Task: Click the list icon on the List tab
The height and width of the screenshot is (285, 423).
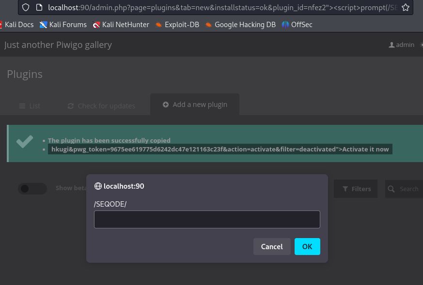Action: 21,105
